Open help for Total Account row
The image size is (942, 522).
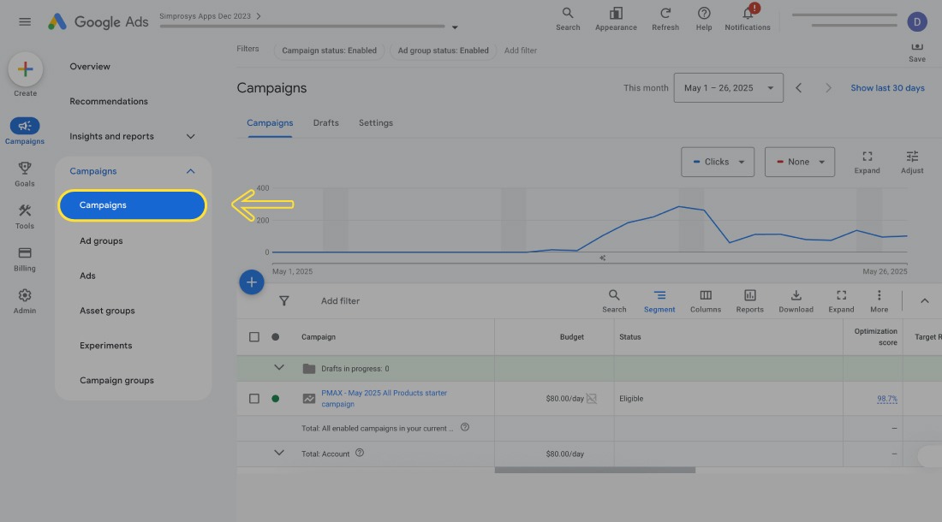[360, 453]
